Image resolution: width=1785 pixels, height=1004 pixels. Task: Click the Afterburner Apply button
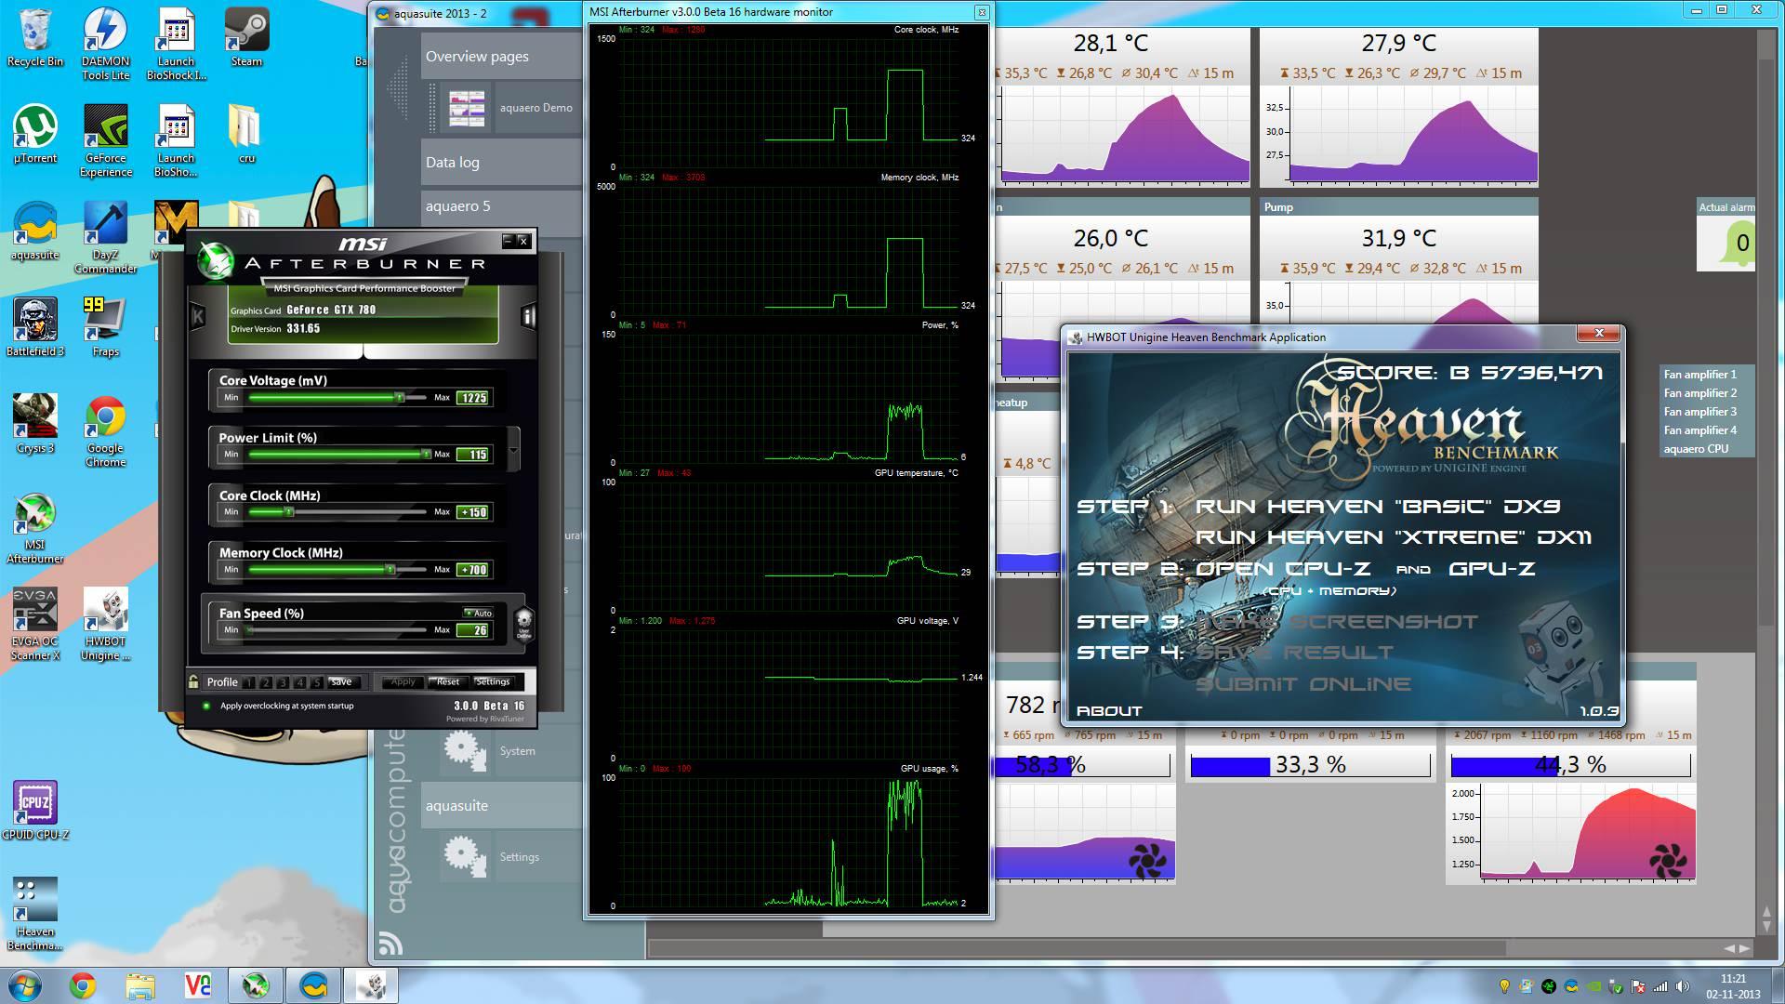(x=403, y=682)
